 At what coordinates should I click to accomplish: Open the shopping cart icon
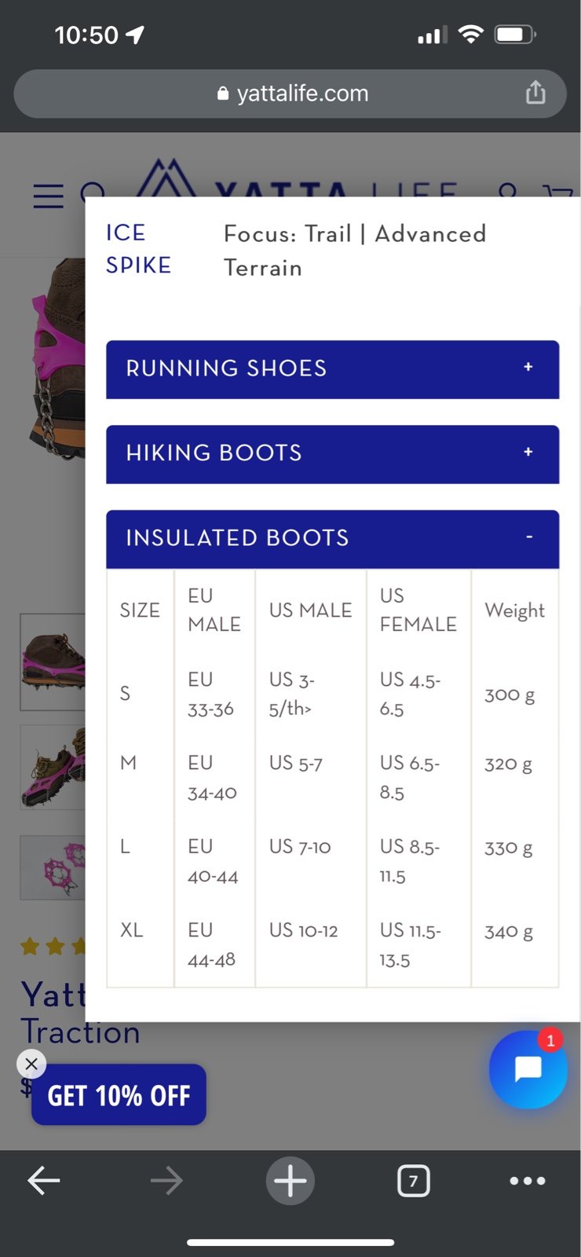(559, 192)
